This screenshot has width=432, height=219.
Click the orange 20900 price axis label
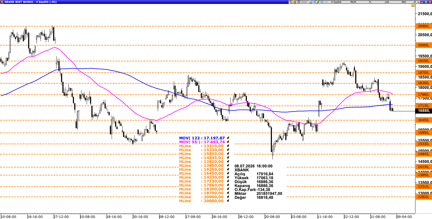tap(424, 26)
